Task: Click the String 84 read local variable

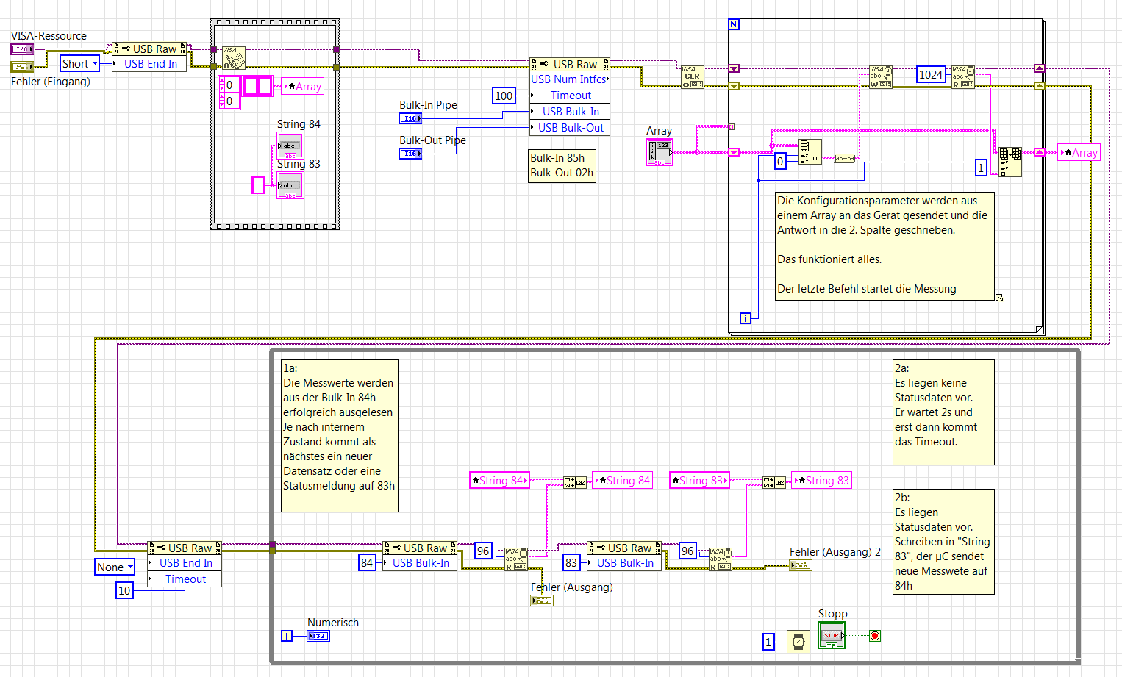Action: tap(500, 481)
